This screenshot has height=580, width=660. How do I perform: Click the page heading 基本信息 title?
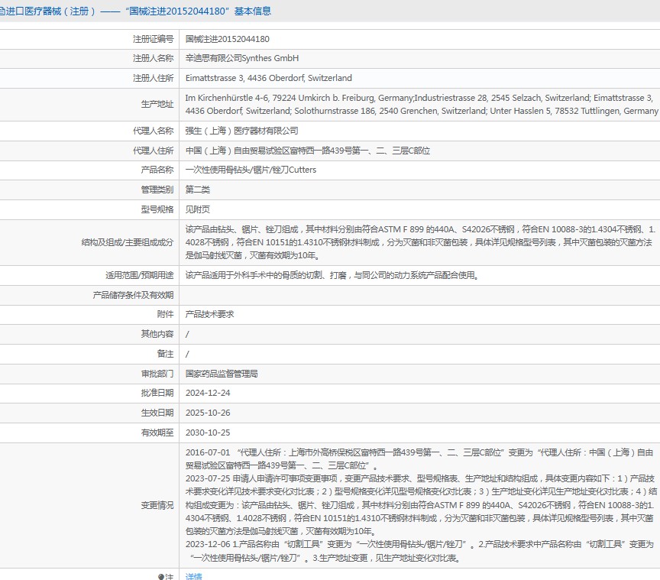click(253, 11)
